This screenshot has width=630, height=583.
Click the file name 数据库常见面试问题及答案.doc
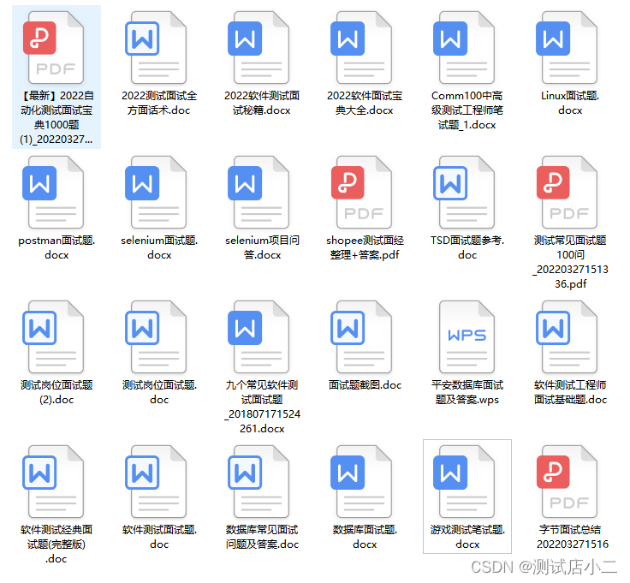pos(262,537)
